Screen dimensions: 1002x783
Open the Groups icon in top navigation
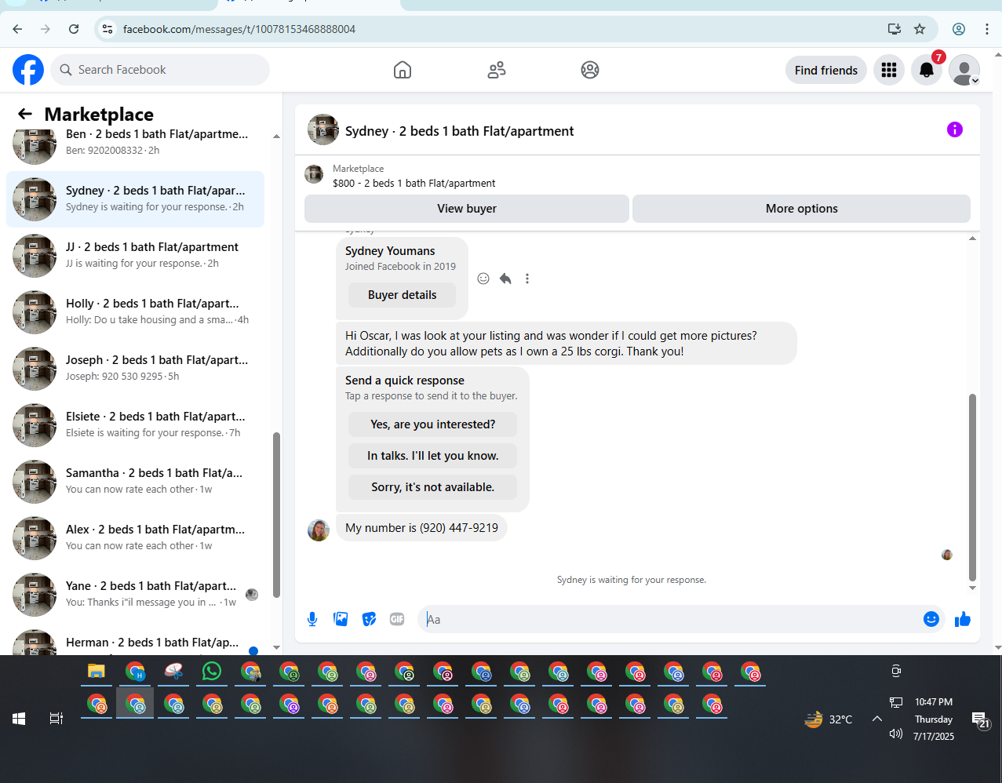pyautogui.click(x=590, y=70)
